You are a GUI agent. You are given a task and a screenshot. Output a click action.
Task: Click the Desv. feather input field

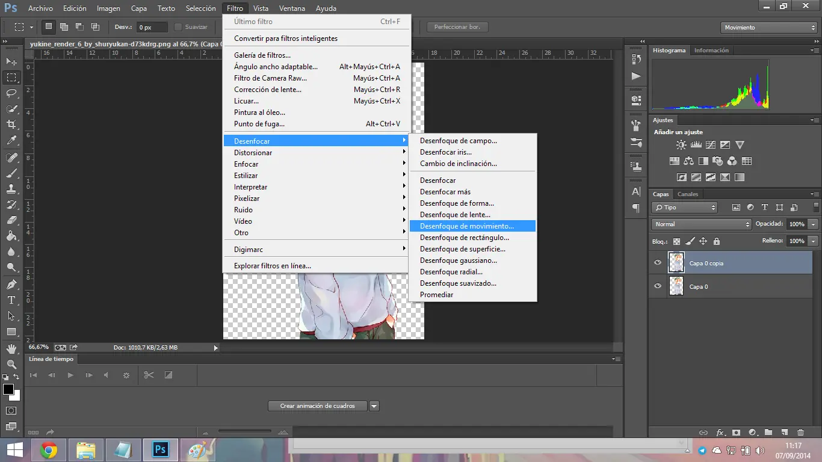coord(152,27)
